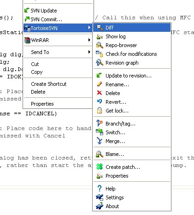Select Diff in the TortoiseSVN submenu
Screen dimensions: 194x215
pyautogui.click(x=132, y=28)
